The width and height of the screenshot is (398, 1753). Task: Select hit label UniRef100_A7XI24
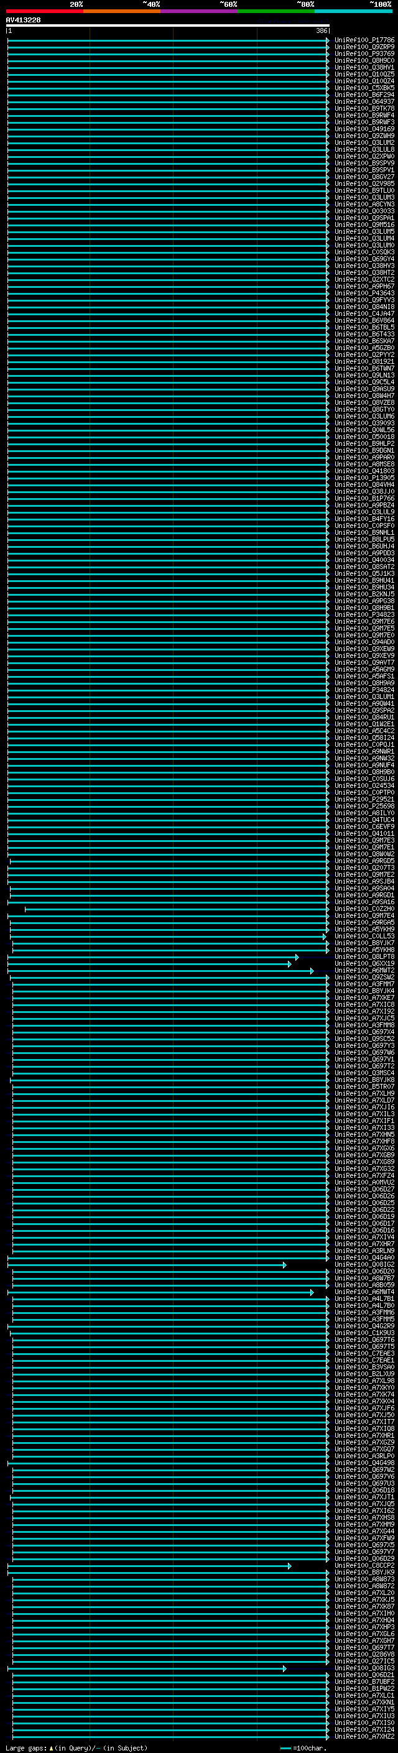tap(364, 1729)
